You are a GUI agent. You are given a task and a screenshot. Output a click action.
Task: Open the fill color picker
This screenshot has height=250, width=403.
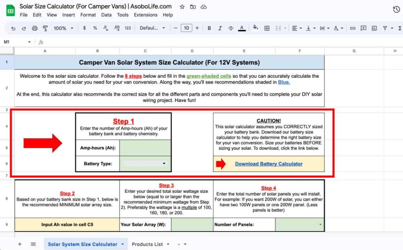[x=255, y=28]
